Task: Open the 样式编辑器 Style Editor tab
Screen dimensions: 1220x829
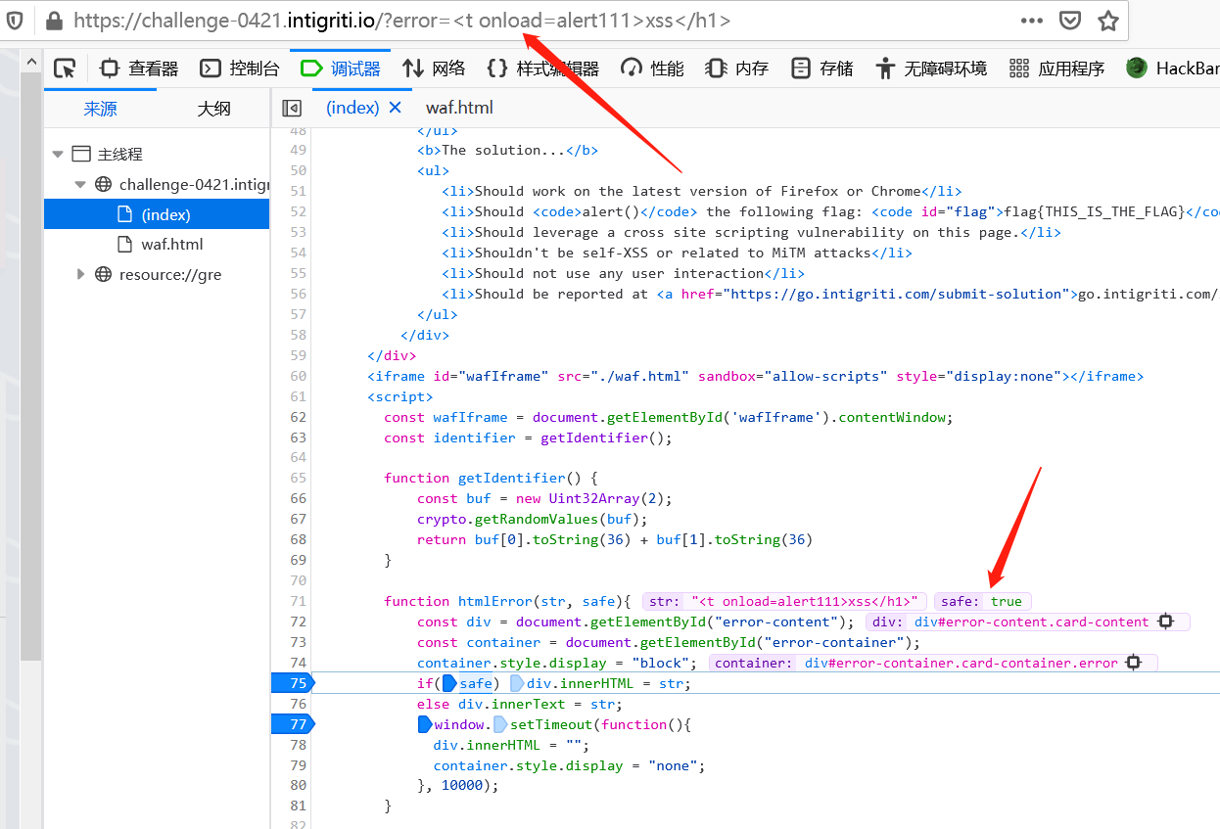Action: click(x=542, y=69)
